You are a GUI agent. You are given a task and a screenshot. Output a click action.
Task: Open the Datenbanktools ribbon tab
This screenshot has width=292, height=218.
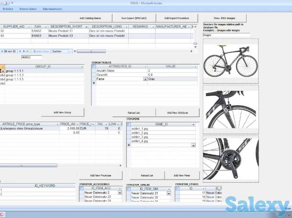[x=52, y=9]
